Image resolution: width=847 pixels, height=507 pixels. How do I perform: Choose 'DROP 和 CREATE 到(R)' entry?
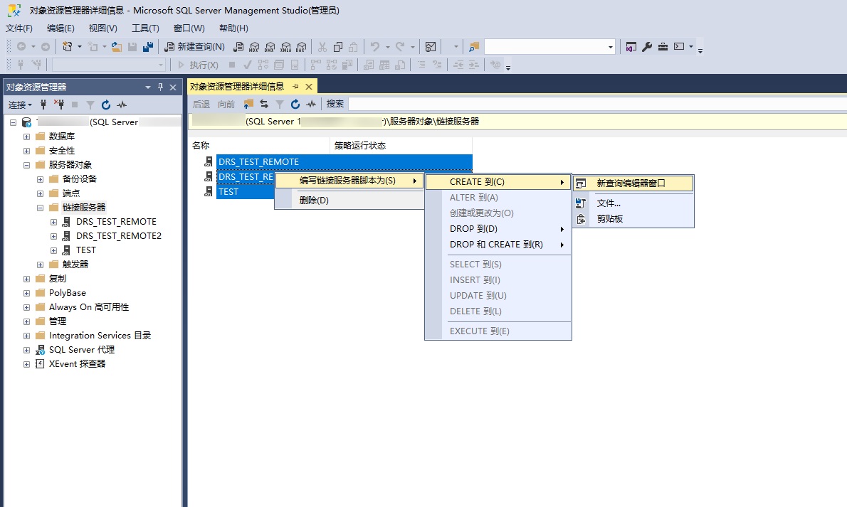498,245
